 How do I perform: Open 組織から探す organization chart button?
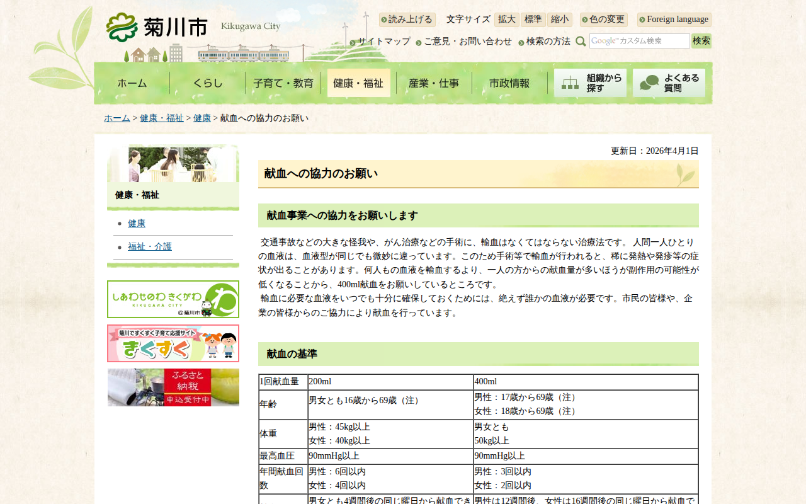590,83
